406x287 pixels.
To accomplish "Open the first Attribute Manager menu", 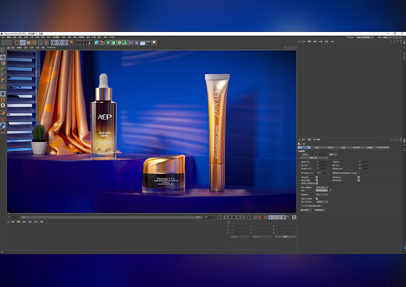I will (x=304, y=140).
